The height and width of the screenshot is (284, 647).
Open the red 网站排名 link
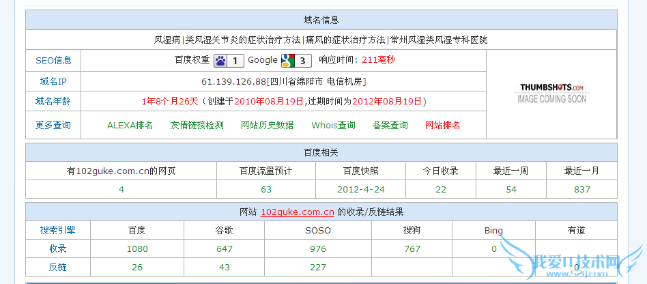coord(443,125)
